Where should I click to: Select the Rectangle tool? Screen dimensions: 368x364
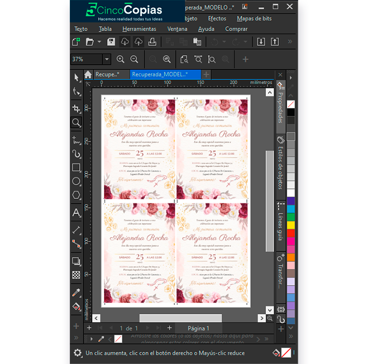click(77, 168)
